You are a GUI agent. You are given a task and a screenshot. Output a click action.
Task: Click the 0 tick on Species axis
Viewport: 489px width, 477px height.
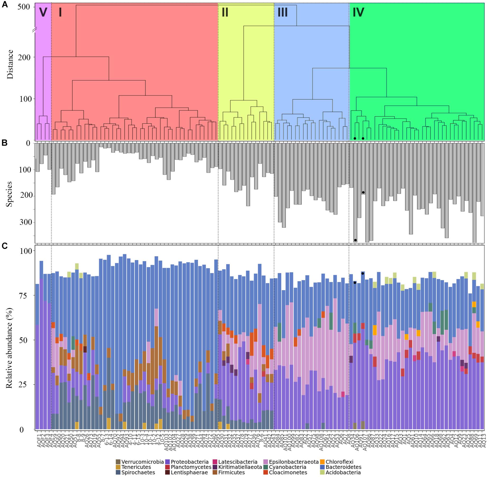28,143
